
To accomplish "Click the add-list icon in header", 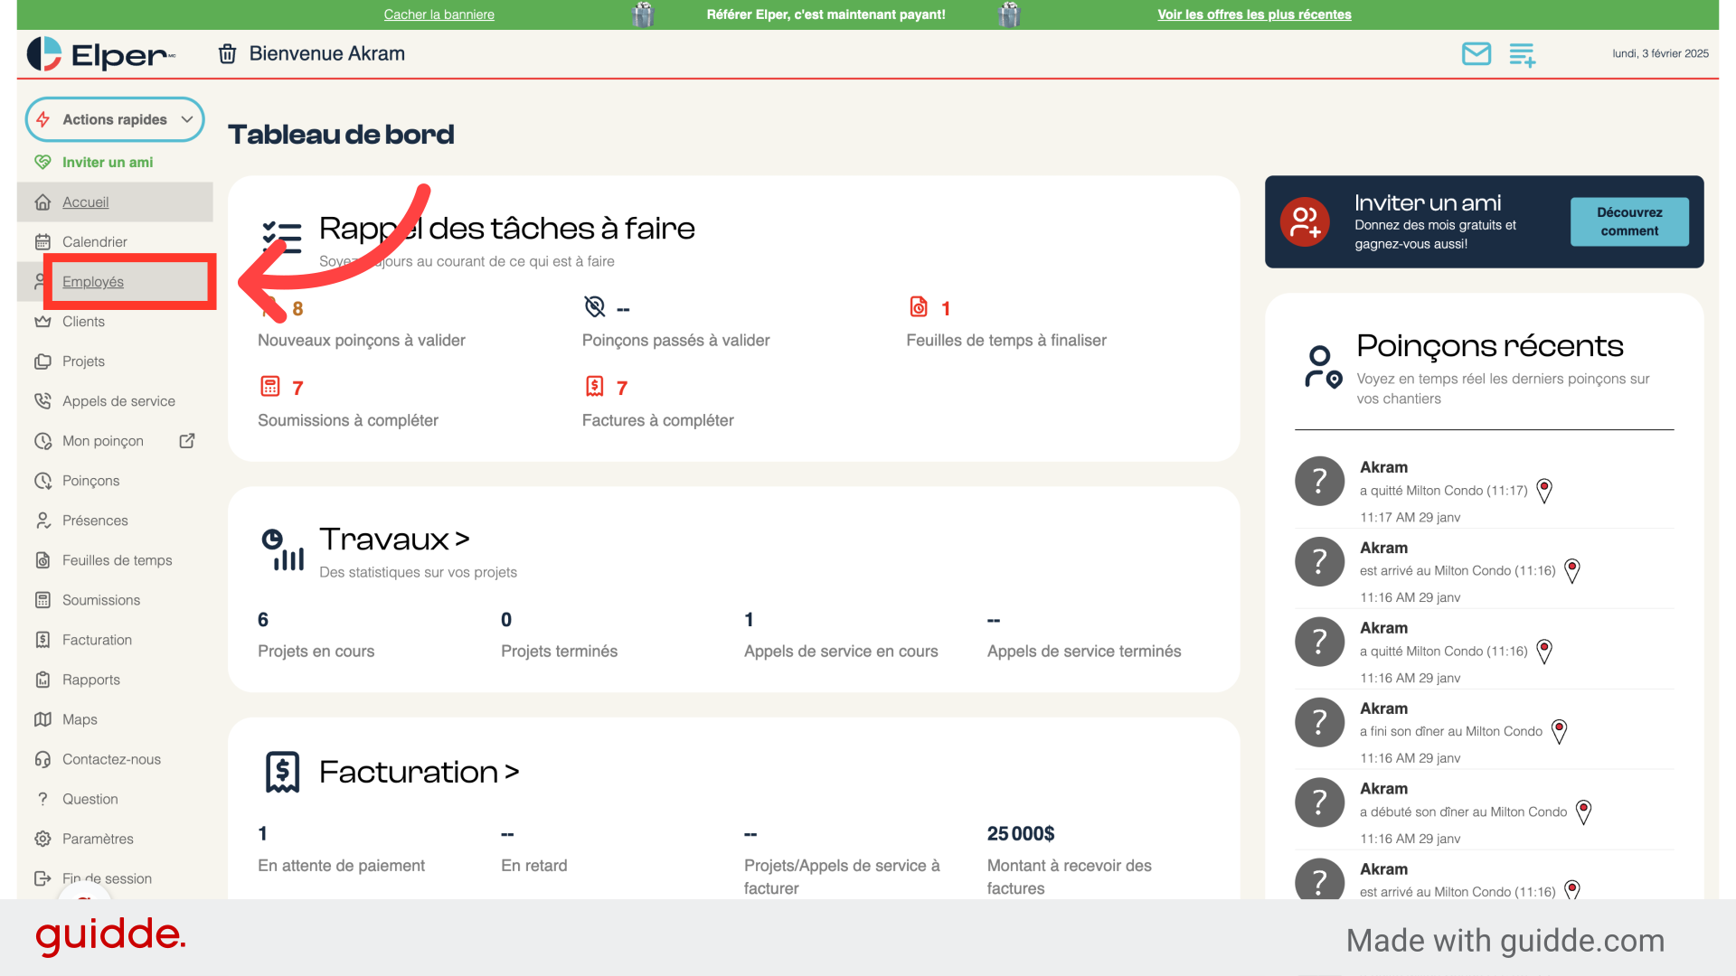I will [x=1523, y=54].
